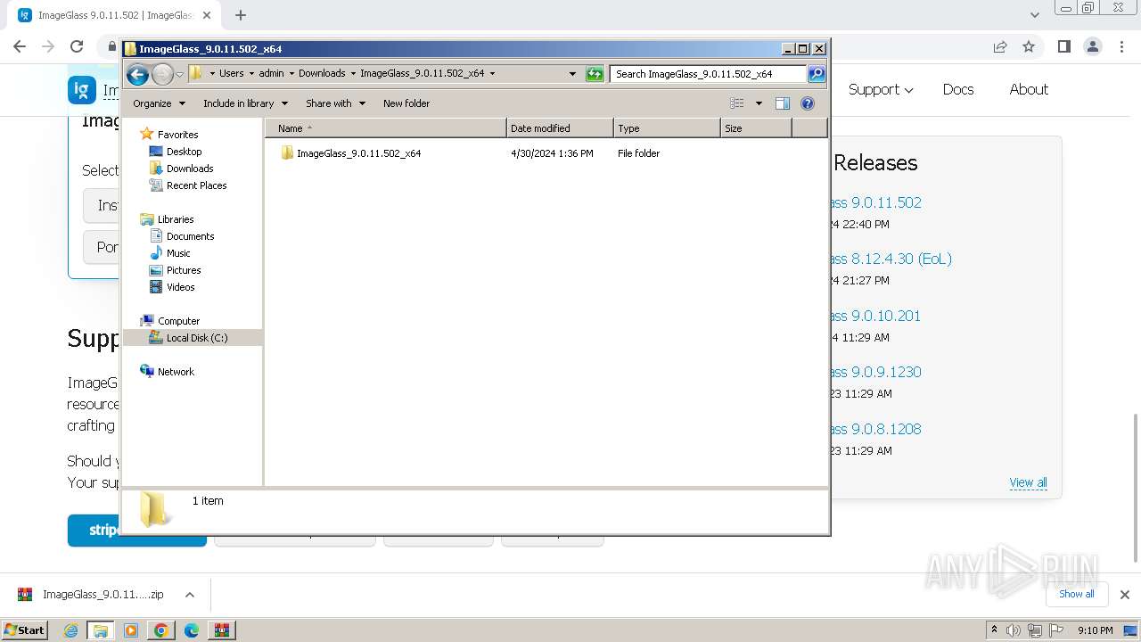Click the Explorer Forward arrow button
Screen dimensions: 1141x642
click(x=162, y=74)
